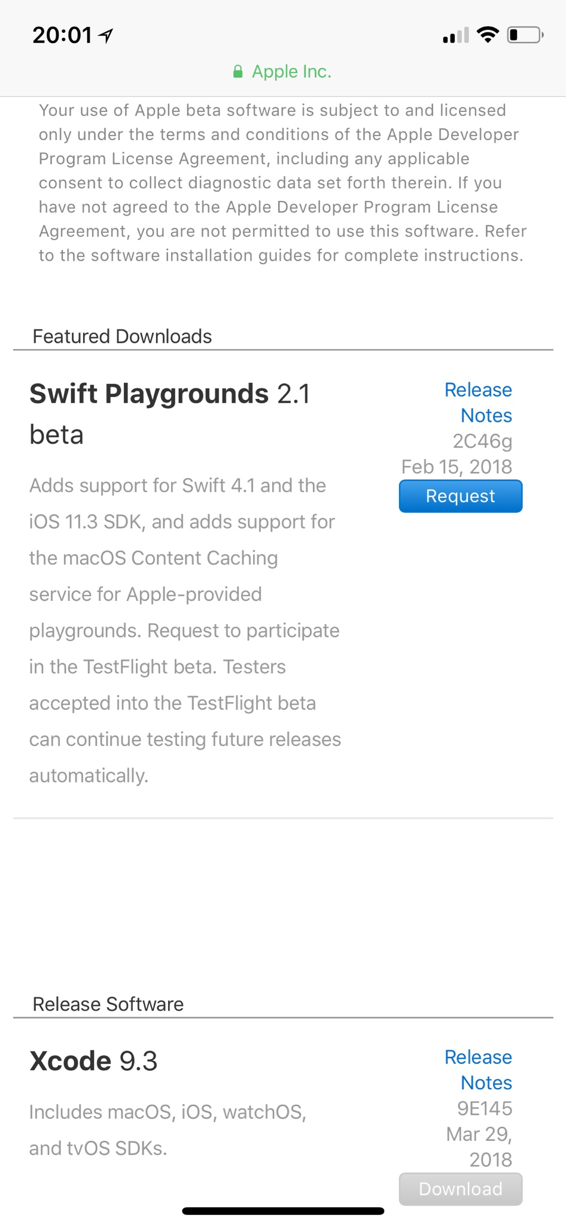Tap the Swift Playgrounds 2.1 beta heading
566x1227 pixels.
[170, 414]
